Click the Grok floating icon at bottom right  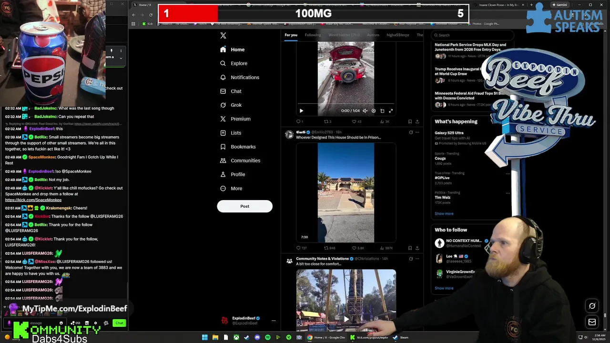(x=592, y=306)
